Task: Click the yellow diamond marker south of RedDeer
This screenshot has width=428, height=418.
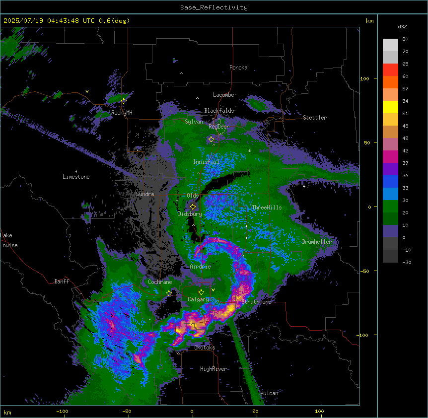Action: 211,139
